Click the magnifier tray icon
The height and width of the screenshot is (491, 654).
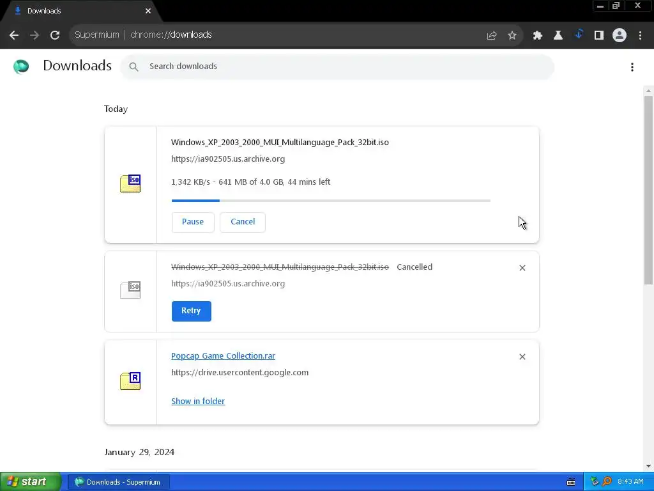[x=607, y=482]
